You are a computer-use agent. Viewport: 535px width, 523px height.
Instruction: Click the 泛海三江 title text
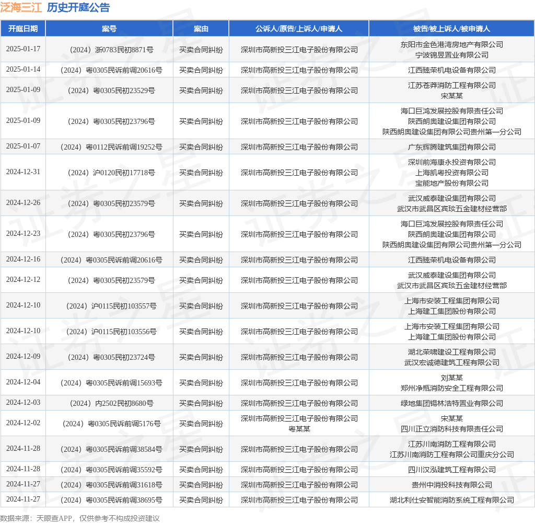coord(21,7)
